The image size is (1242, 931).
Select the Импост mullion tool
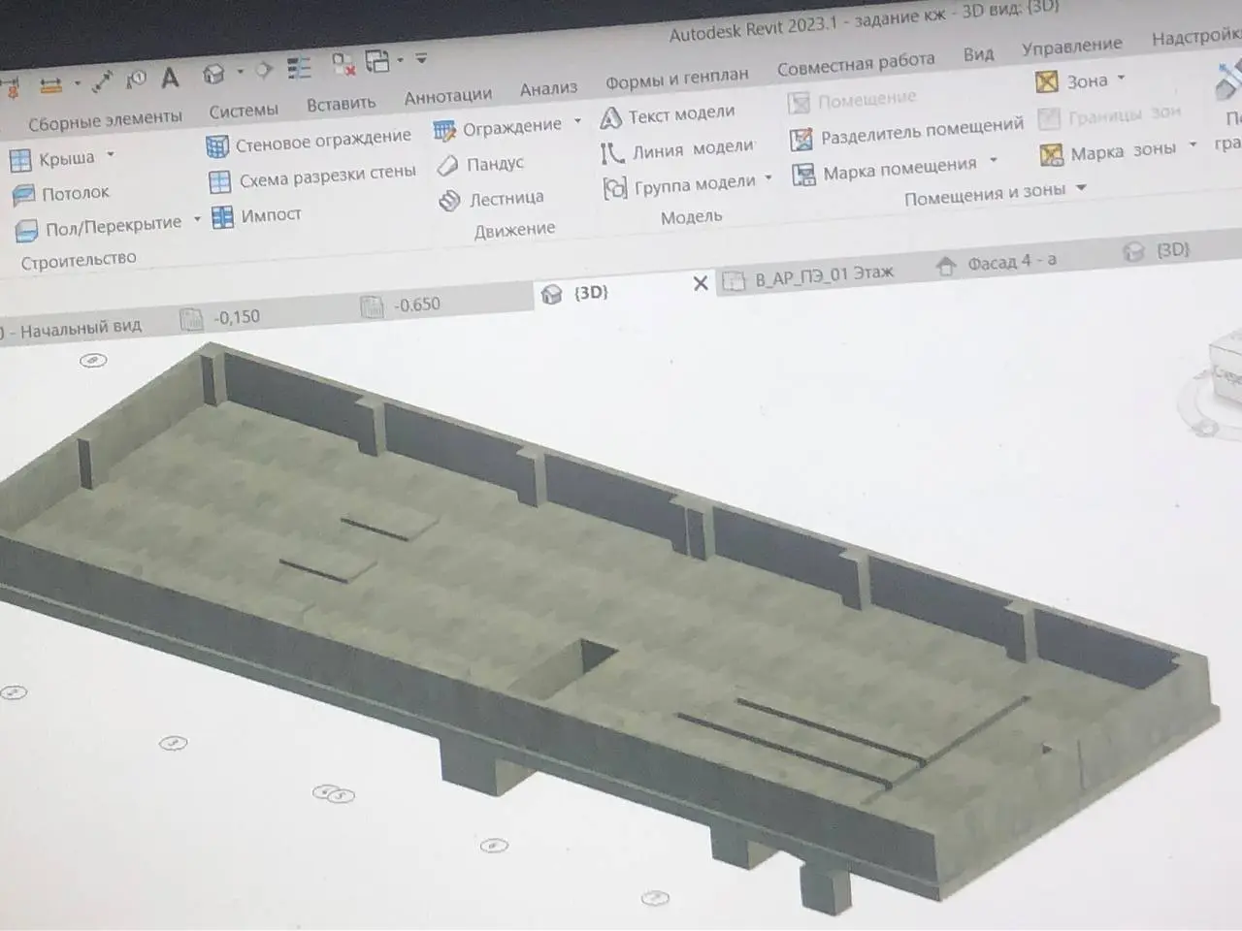coord(257,215)
